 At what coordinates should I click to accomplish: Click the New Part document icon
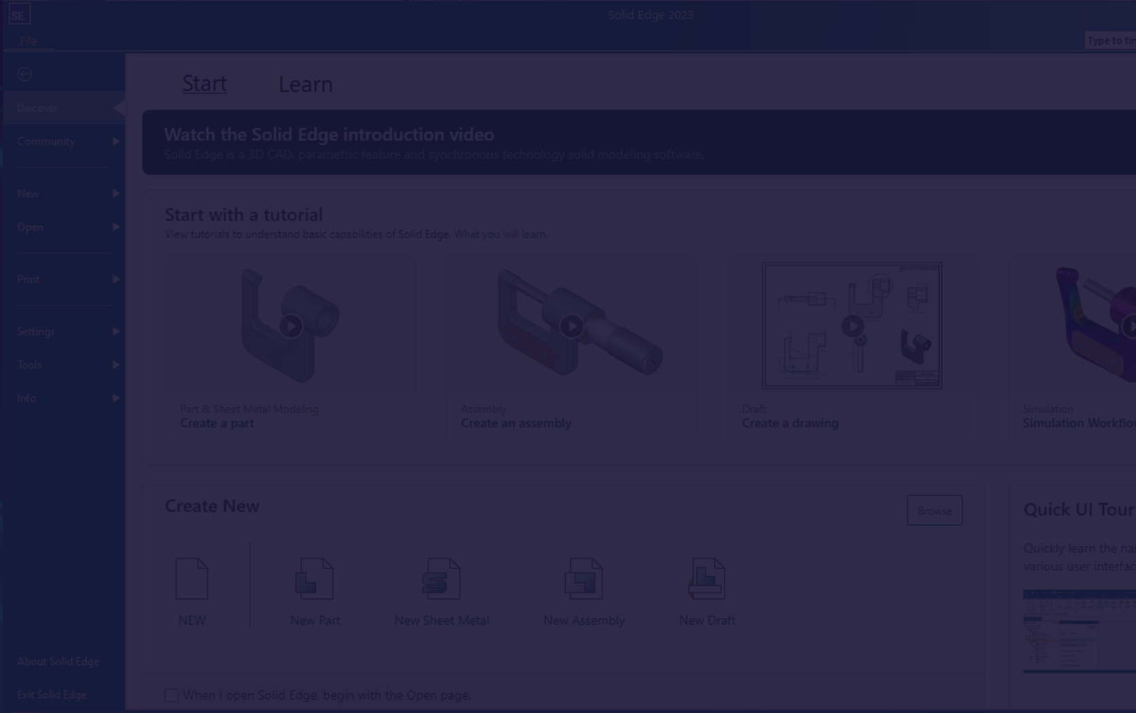pos(315,578)
